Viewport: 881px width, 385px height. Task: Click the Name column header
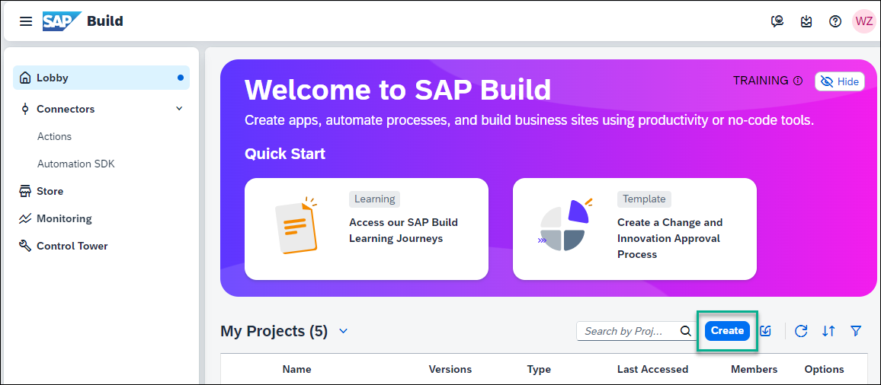296,369
